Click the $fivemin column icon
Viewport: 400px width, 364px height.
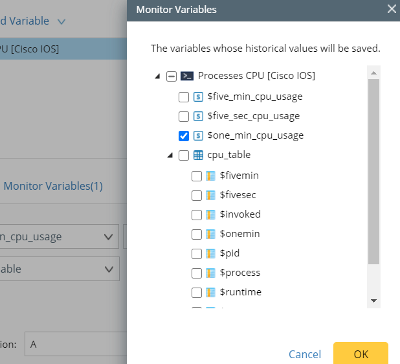[210, 176]
